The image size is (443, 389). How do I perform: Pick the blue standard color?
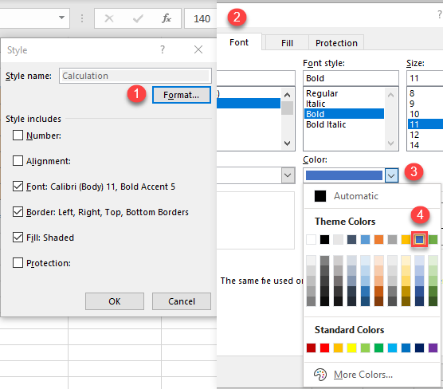pos(406,348)
